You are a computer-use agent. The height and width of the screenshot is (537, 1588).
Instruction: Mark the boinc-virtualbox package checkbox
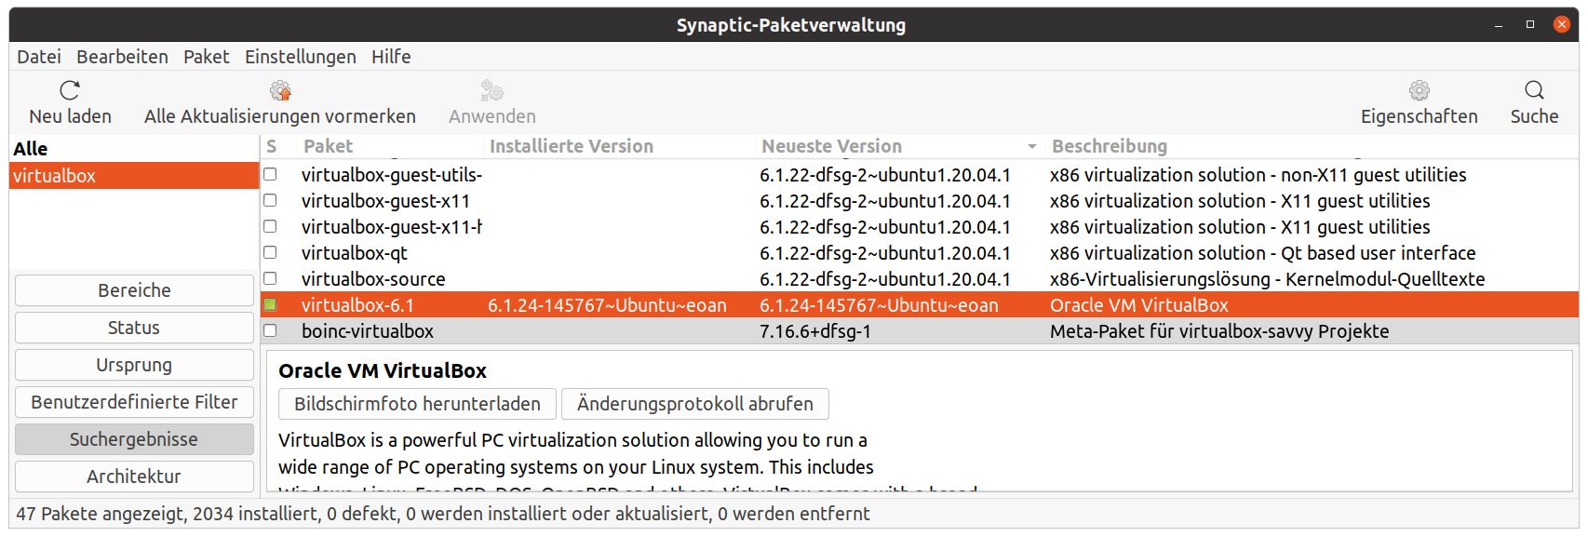(x=270, y=330)
